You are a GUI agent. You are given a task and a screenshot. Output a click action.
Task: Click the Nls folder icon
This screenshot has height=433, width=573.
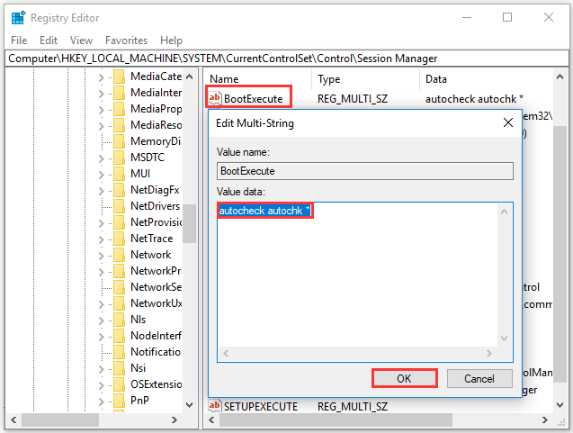point(119,320)
